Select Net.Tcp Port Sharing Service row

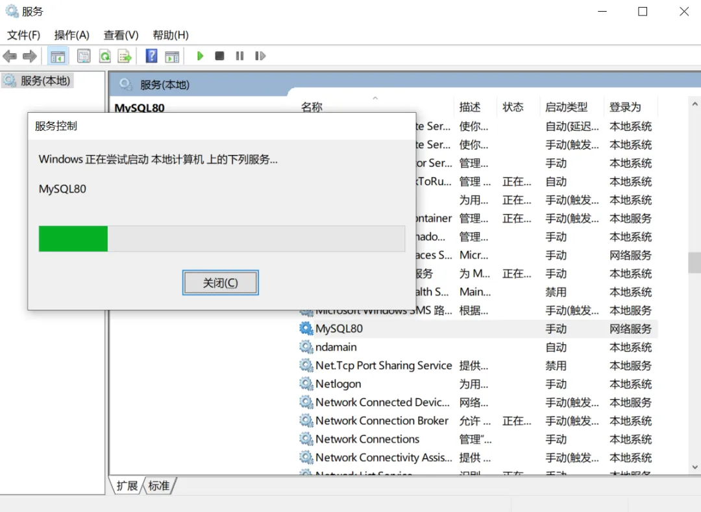click(x=478, y=366)
